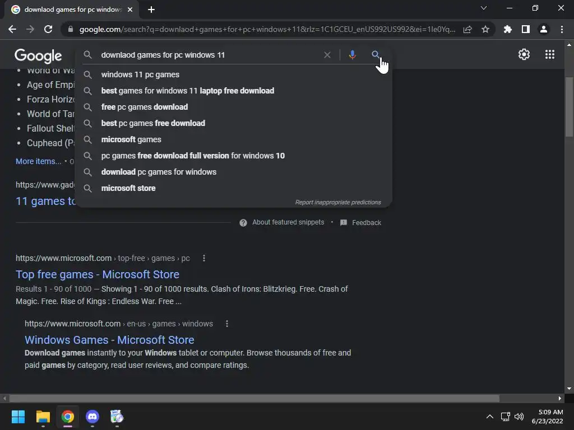Close the 'downlaod games for pc' tab
The image size is (574, 430).
(x=130, y=10)
